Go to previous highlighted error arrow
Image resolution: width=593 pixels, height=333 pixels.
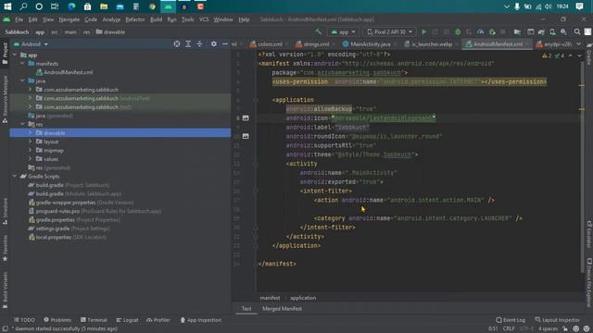coord(571,55)
